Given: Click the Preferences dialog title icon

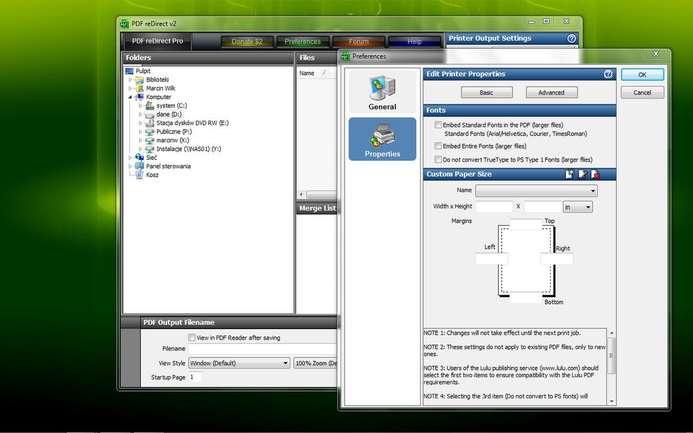Looking at the screenshot, I should [x=345, y=56].
